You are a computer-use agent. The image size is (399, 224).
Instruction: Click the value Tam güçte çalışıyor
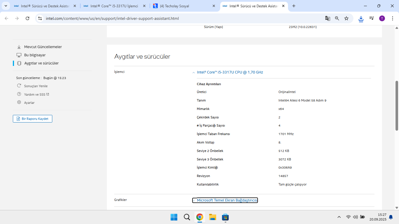click(292, 184)
